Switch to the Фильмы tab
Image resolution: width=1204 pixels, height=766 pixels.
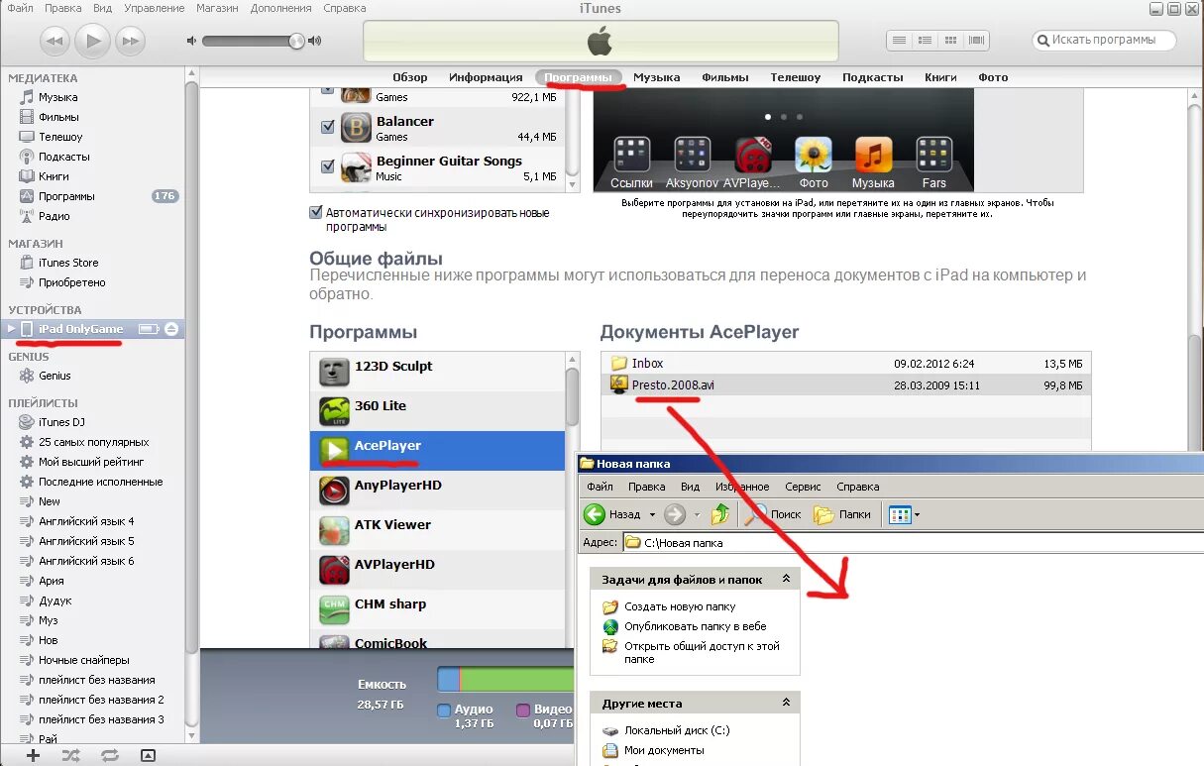pos(725,77)
